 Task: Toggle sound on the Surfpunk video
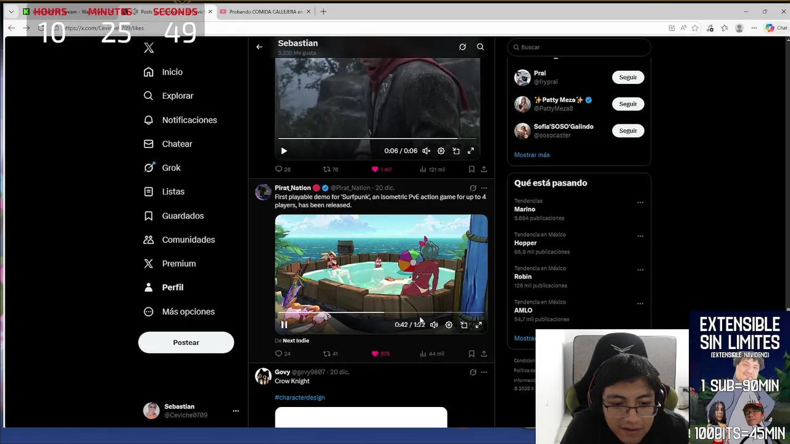(434, 324)
